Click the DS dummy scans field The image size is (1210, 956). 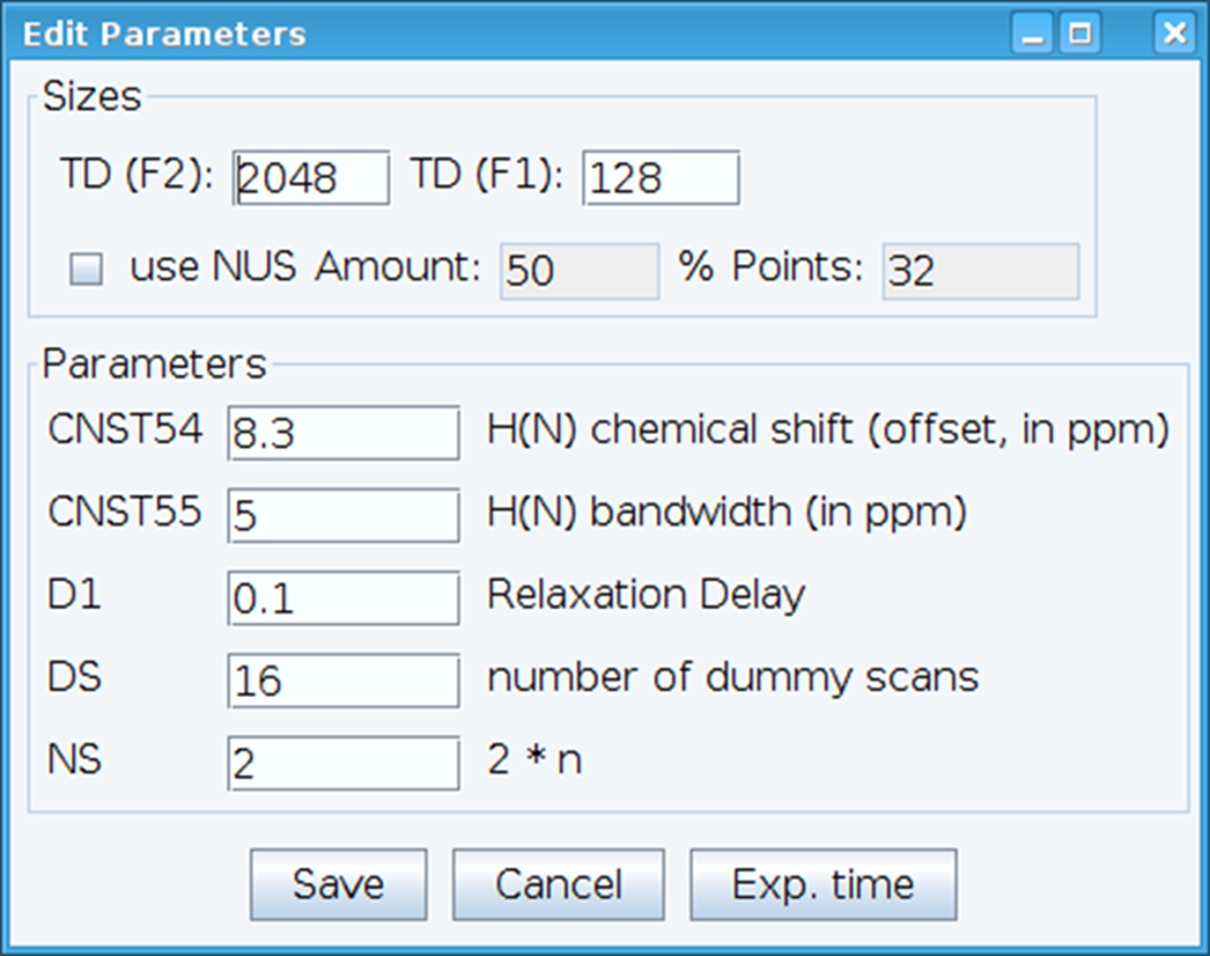coord(343,681)
